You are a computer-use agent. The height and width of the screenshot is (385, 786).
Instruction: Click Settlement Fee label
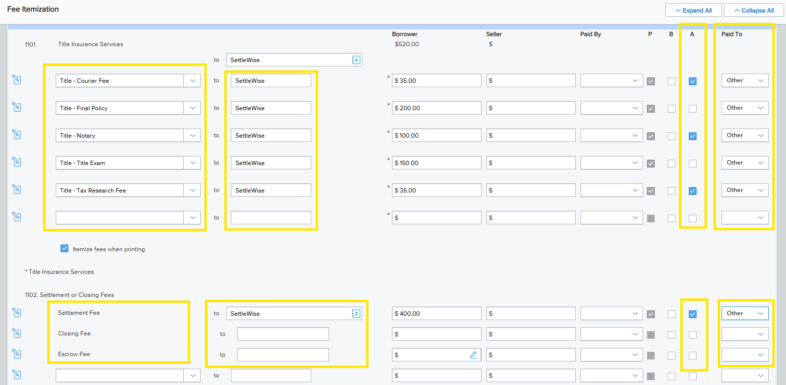(x=79, y=313)
